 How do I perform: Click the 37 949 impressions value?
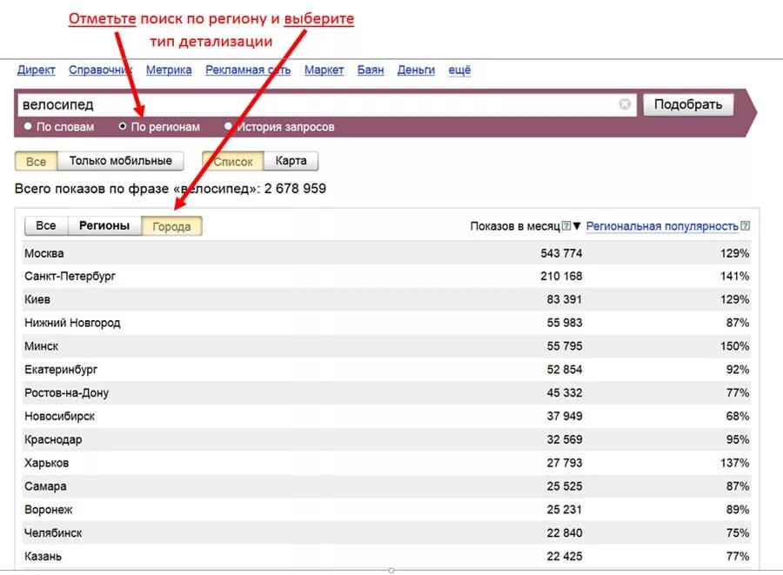pyautogui.click(x=565, y=417)
